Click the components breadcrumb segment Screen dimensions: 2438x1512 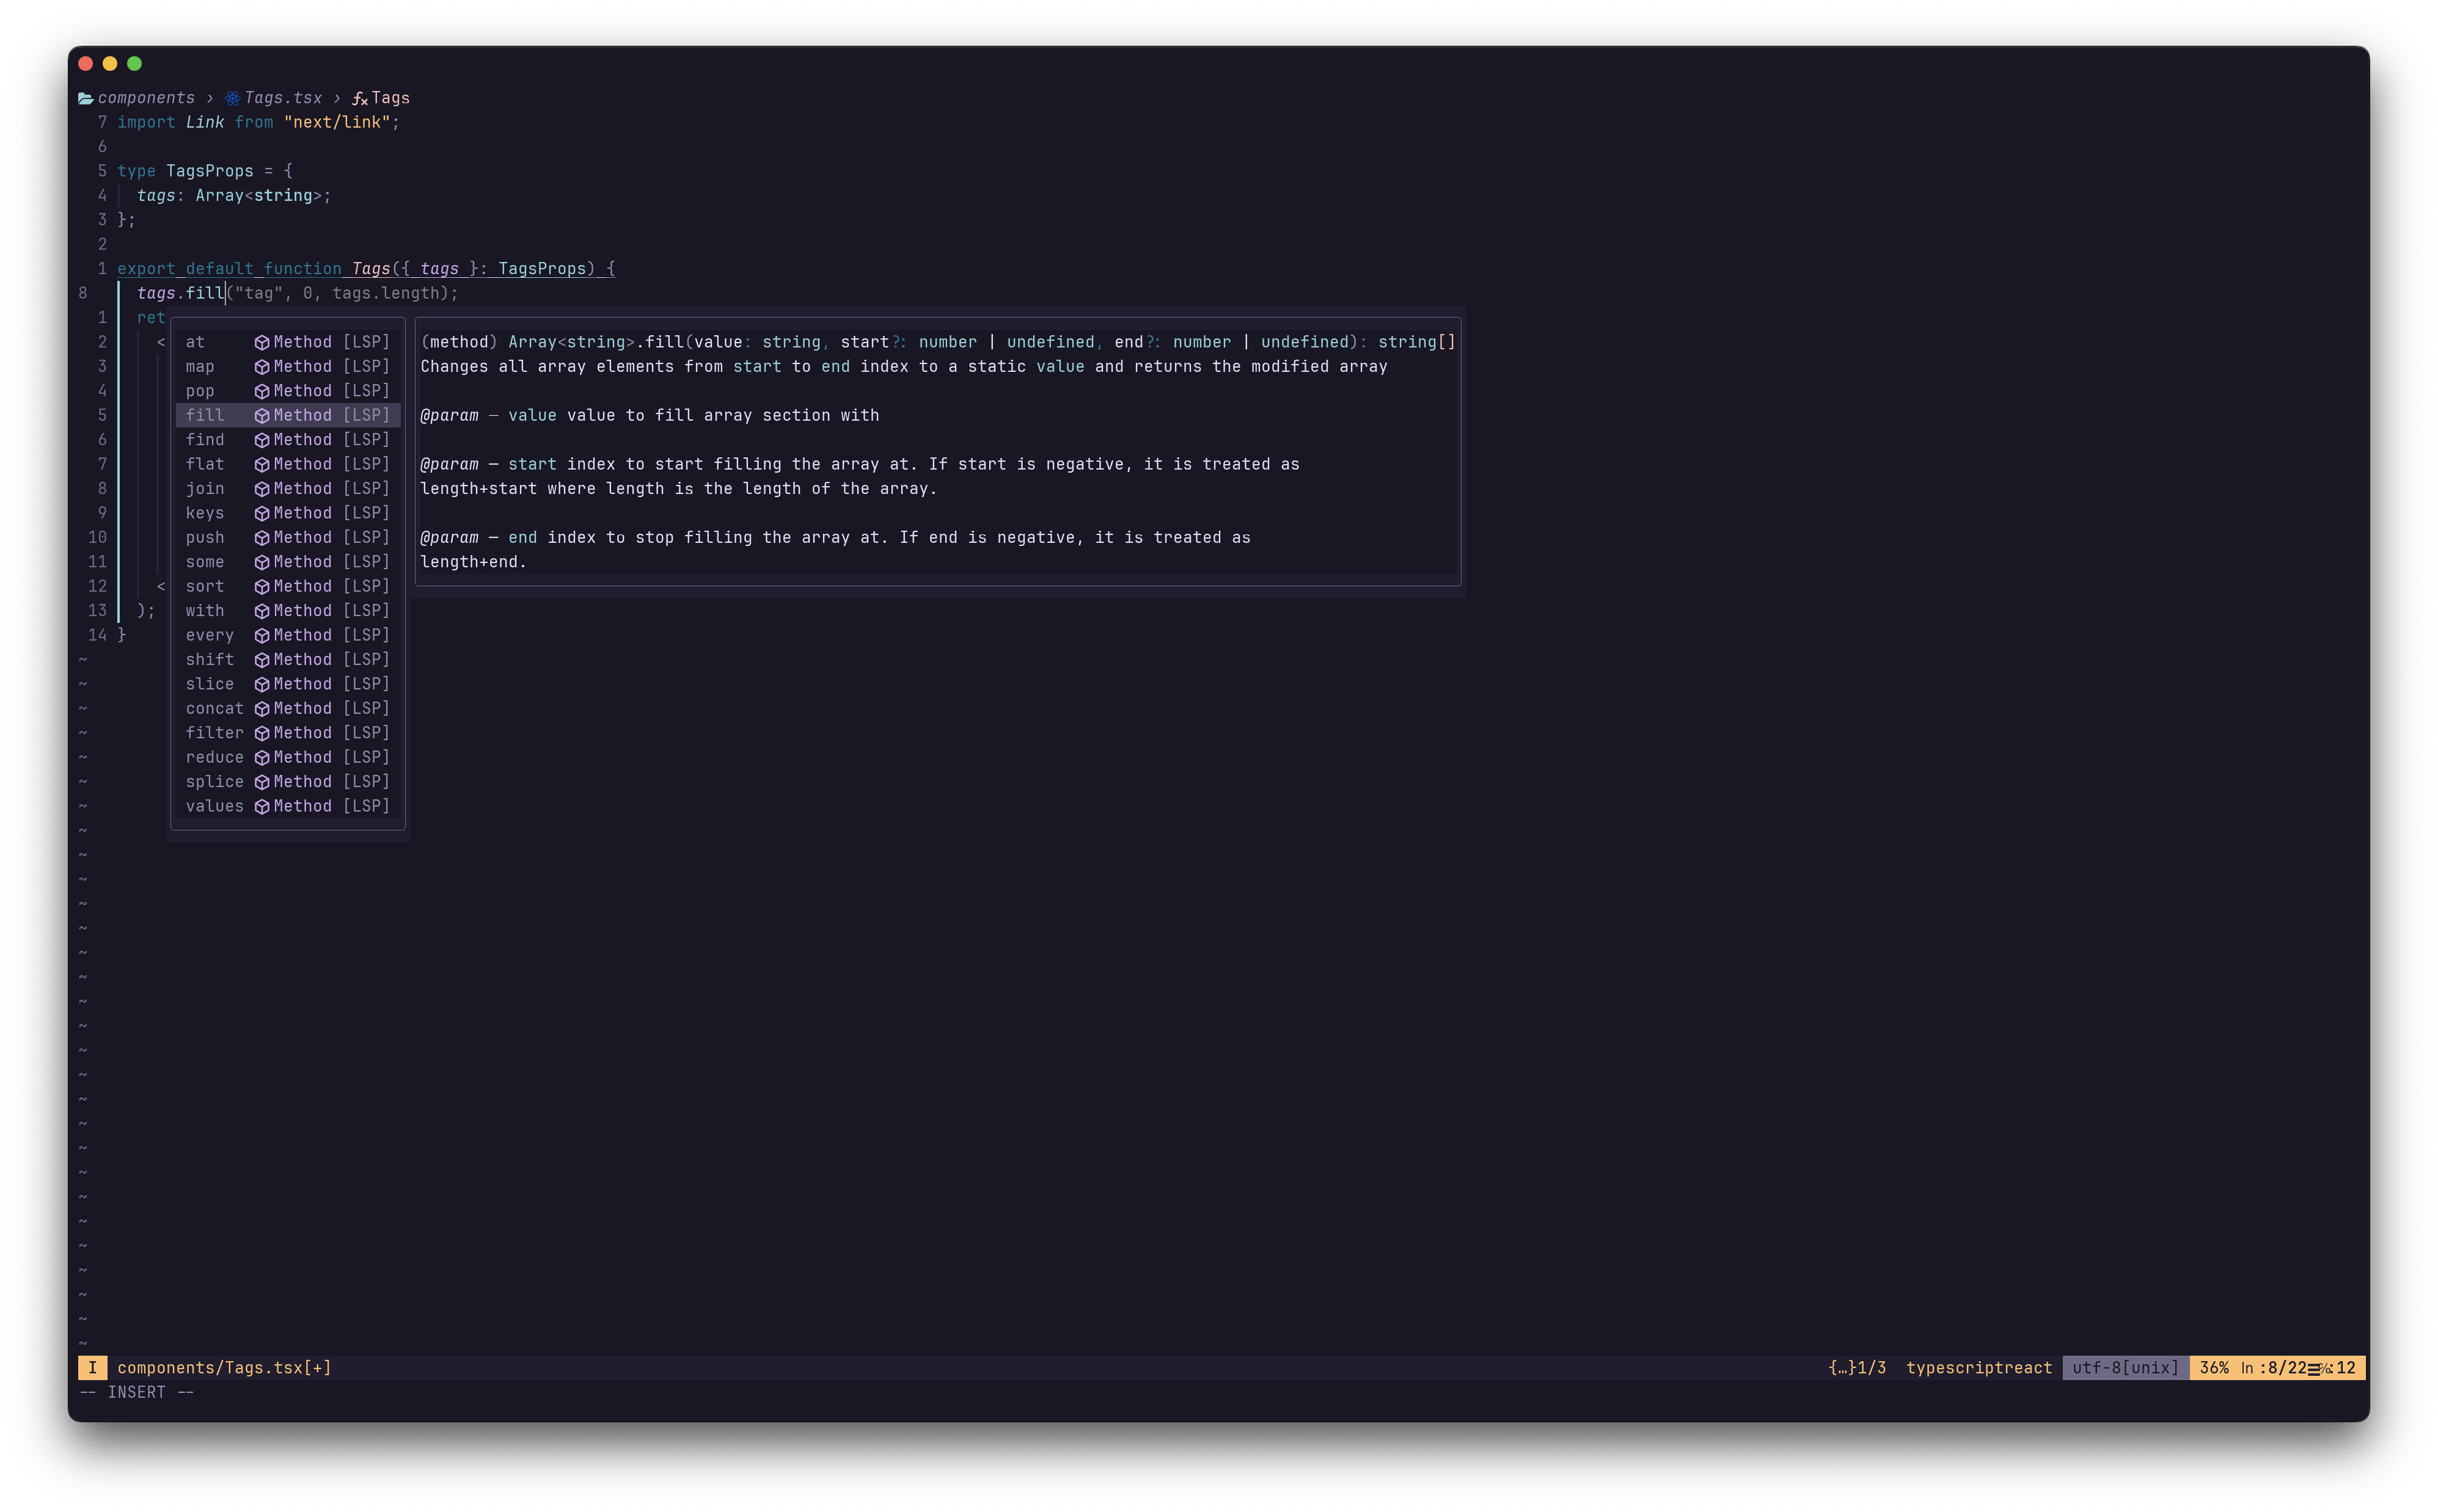[146, 98]
